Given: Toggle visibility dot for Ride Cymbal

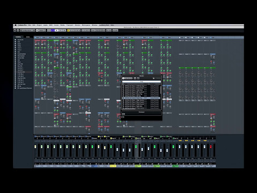Looking at the screenshot, I should click(16, 56).
